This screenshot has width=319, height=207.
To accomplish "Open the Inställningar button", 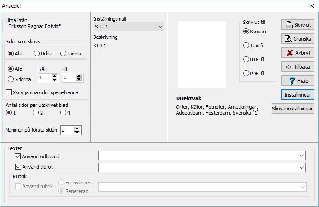I will coord(298,95).
